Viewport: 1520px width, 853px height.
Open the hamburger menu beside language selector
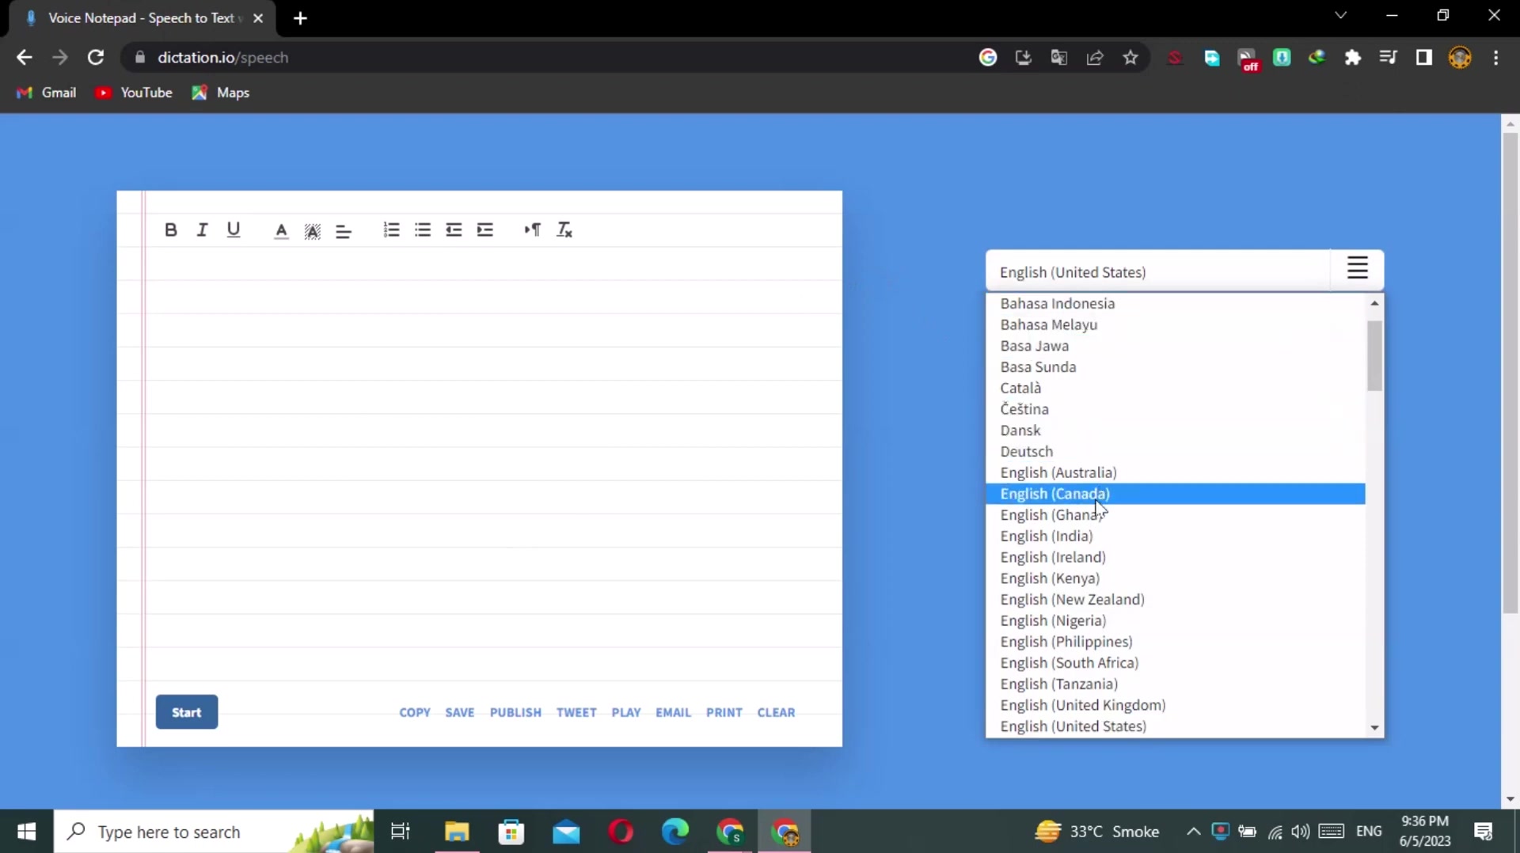[1357, 268]
